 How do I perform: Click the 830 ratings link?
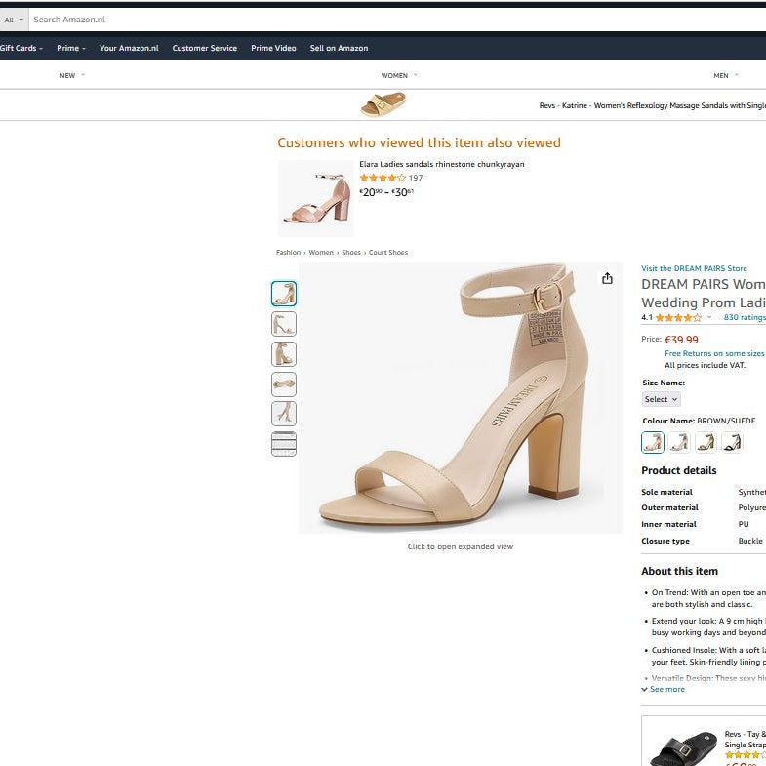[745, 317]
